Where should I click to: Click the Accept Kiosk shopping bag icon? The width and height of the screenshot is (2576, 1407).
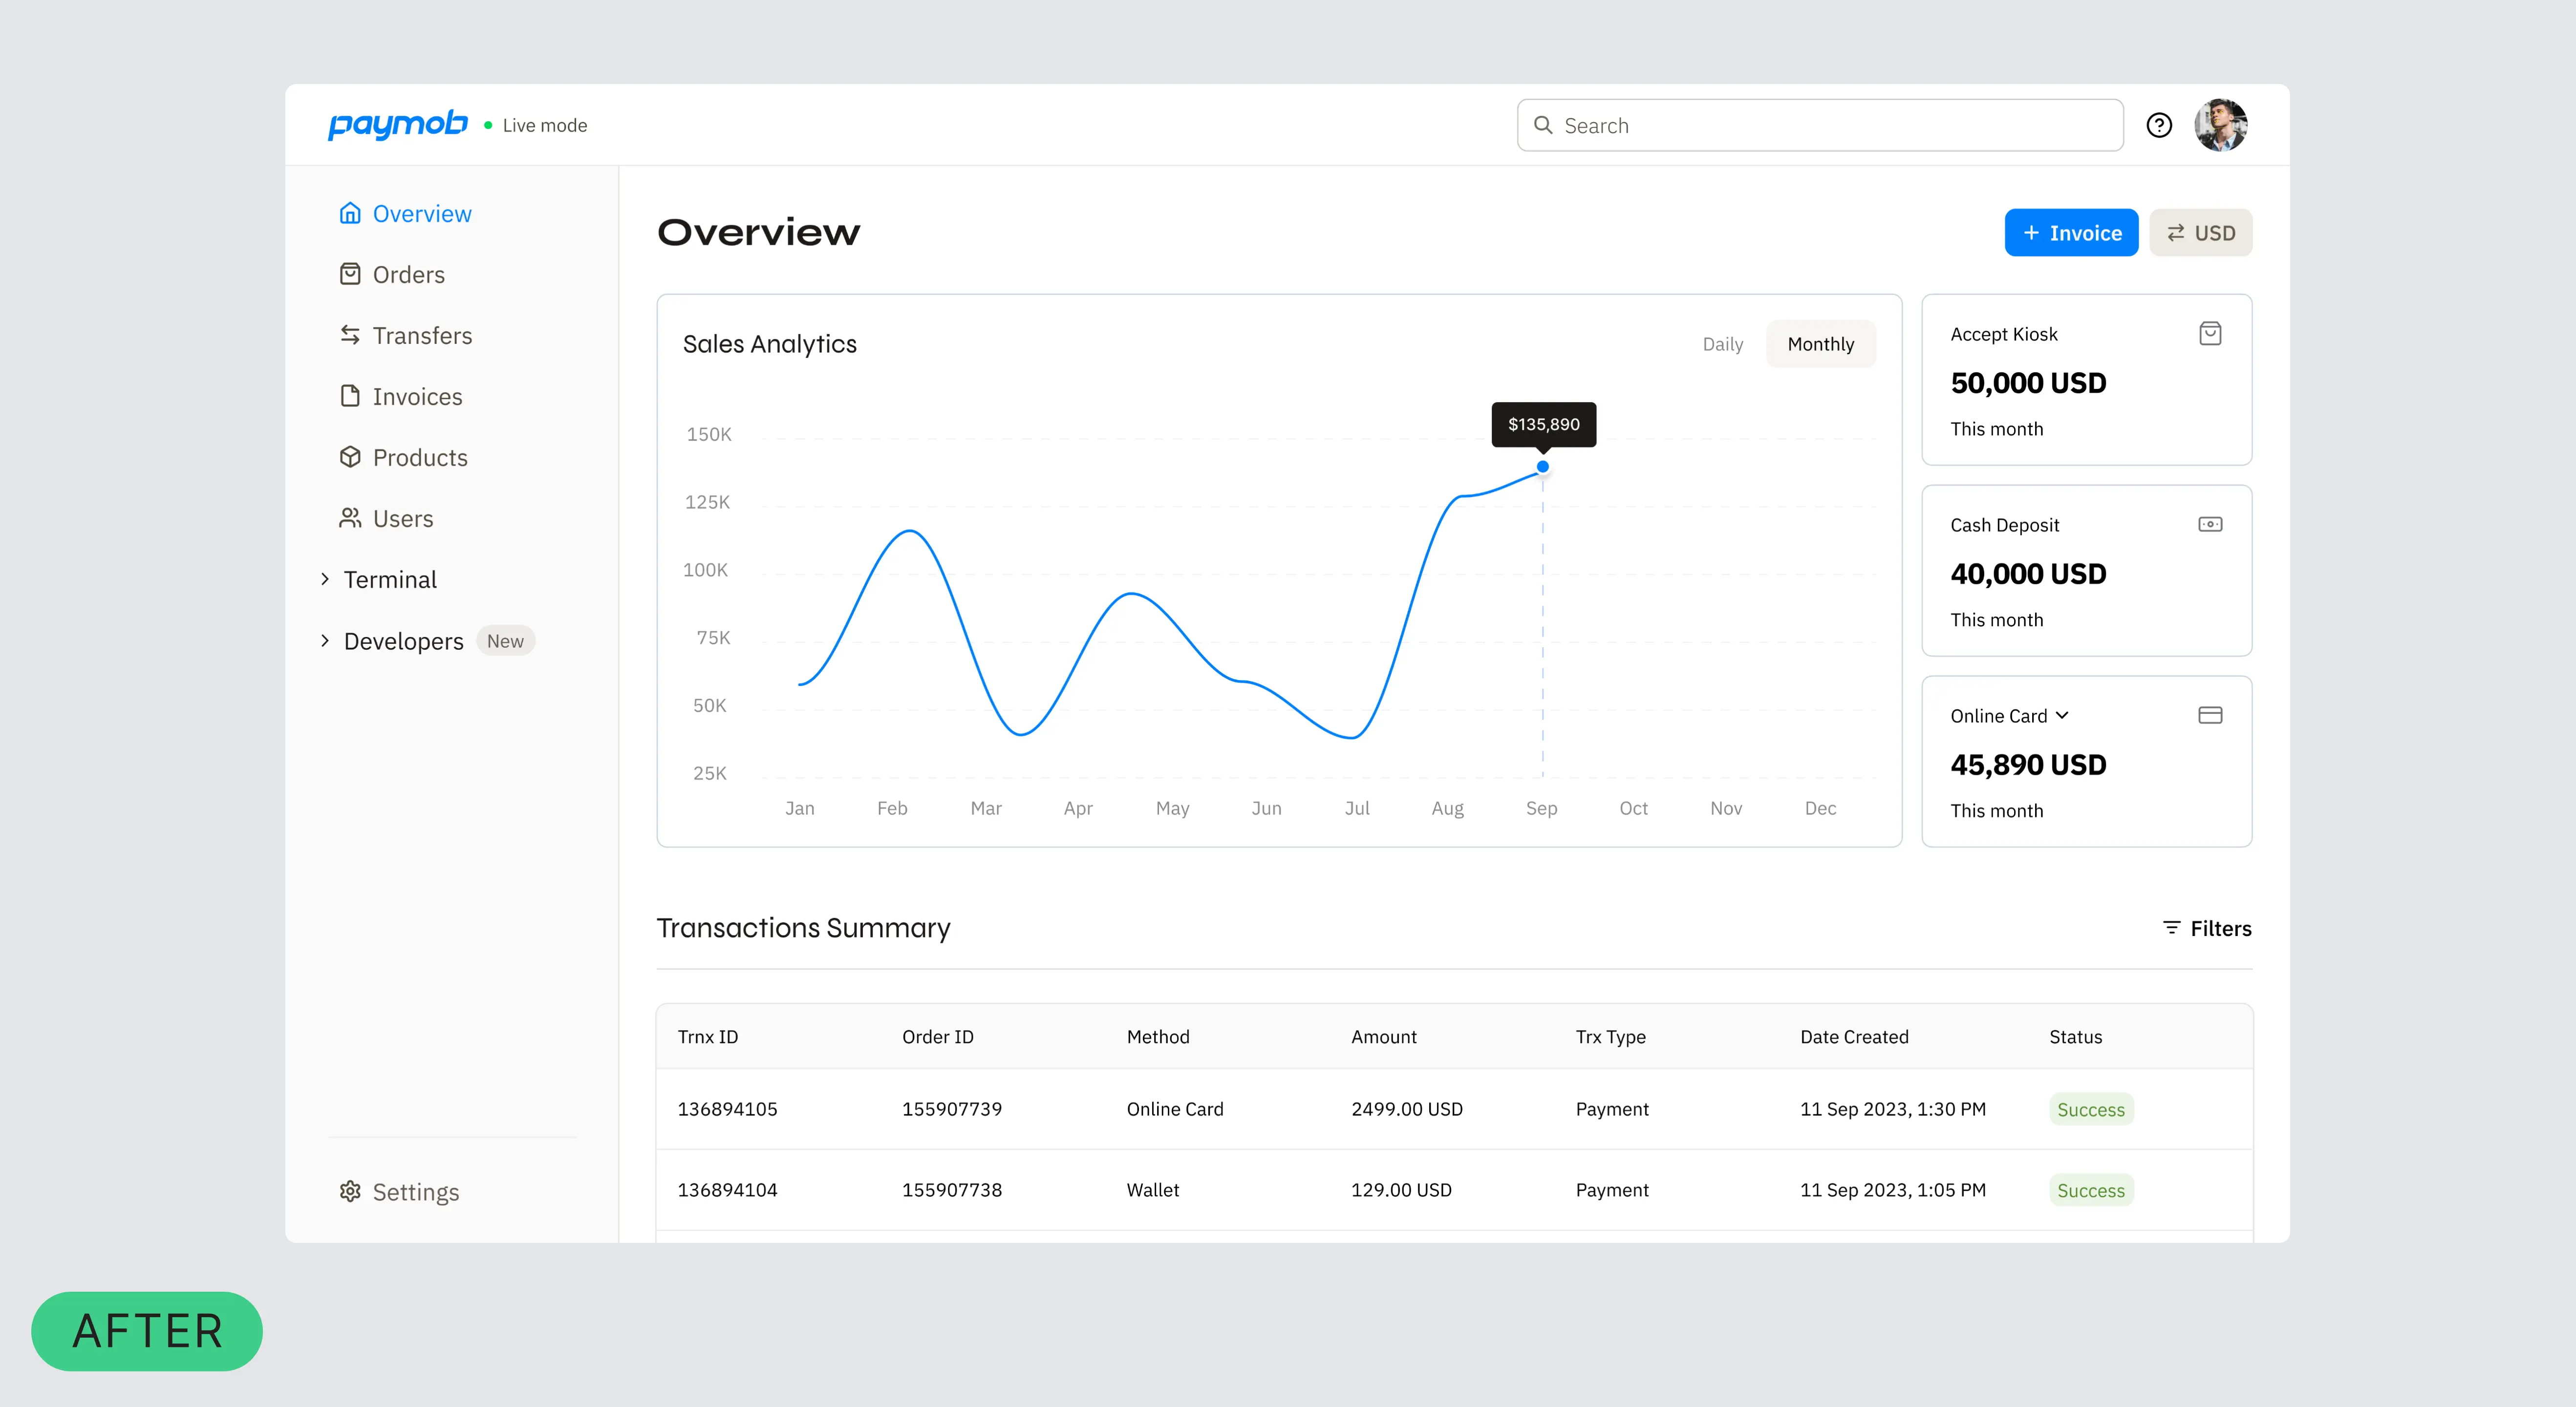tap(2210, 333)
